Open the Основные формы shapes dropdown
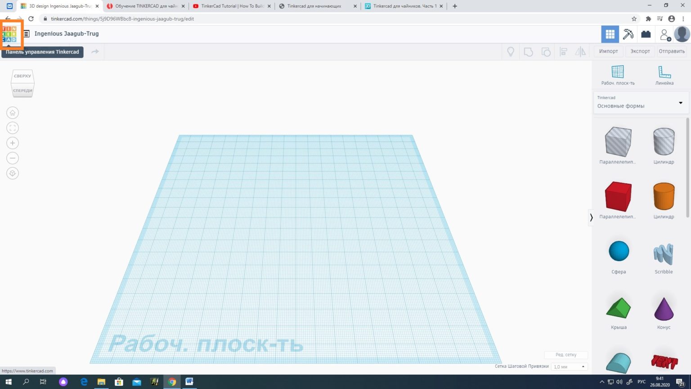Screen dimensions: 691x389 point(640,103)
